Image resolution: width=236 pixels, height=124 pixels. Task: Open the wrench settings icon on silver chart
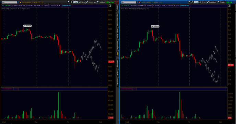tap(192, 2)
